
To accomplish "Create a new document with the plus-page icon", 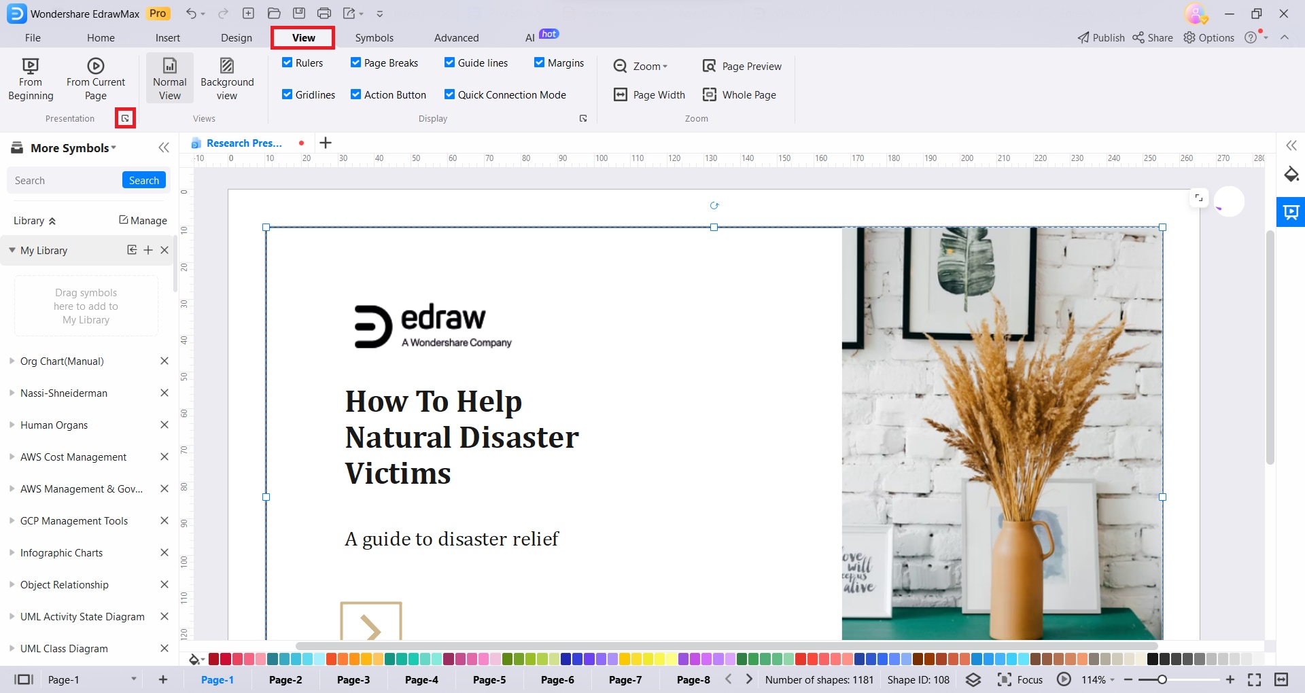I will pyautogui.click(x=248, y=14).
